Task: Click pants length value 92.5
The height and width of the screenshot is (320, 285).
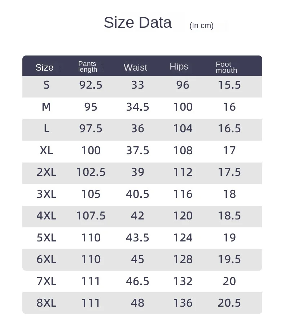Action: click(91, 85)
